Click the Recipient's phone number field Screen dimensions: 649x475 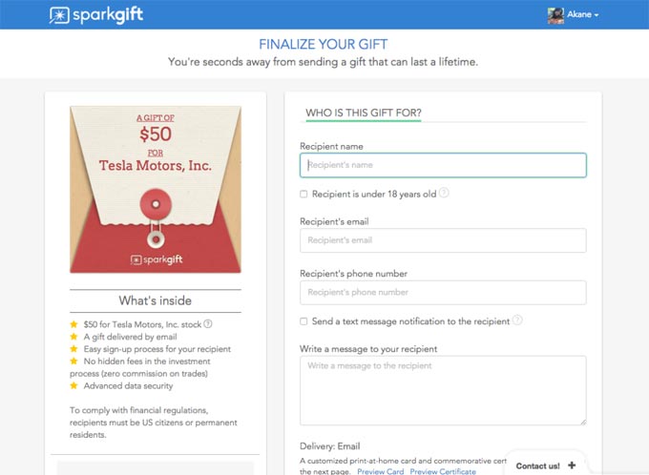coord(443,292)
